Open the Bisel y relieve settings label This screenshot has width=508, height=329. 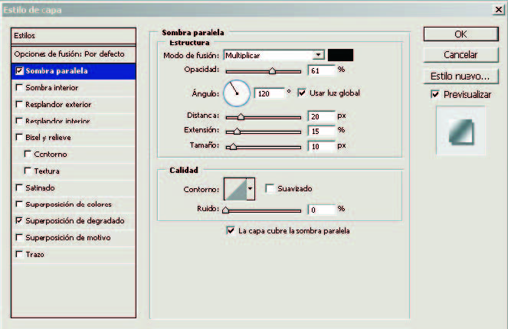point(48,138)
